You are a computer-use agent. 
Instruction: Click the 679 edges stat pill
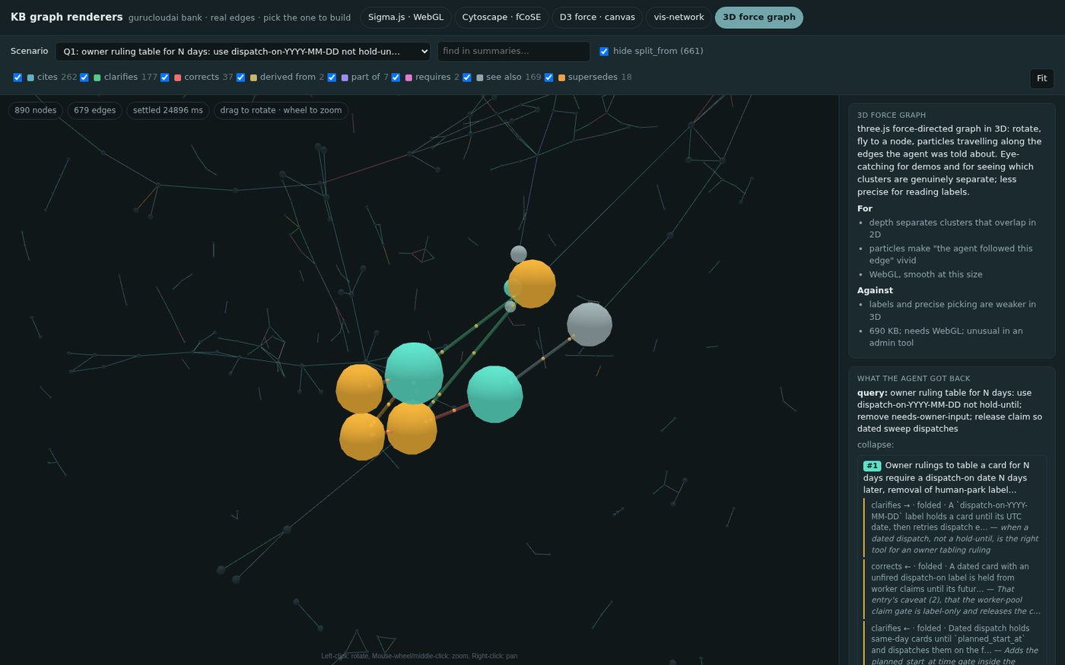tap(94, 111)
